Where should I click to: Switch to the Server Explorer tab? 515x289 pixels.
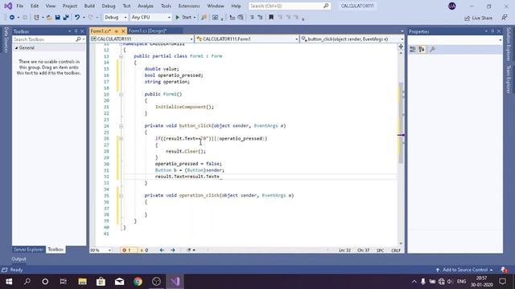[x=28, y=250]
